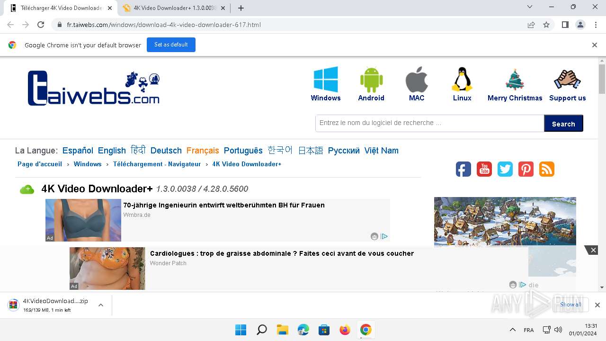Open Windows breadcrumb link
The image size is (606, 341).
tap(88, 164)
